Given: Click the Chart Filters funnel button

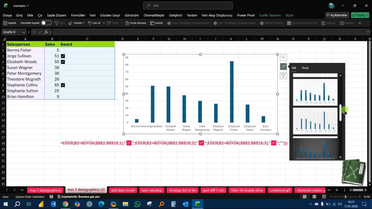Looking at the screenshot, I should [283, 76].
